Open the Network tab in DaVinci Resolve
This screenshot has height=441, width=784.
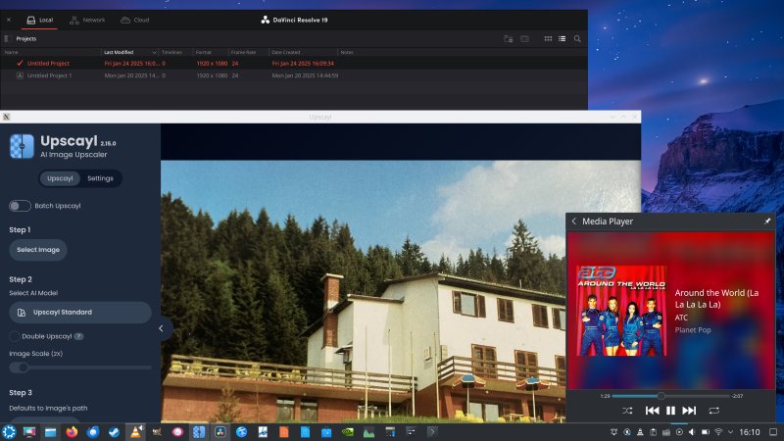pos(87,20)
